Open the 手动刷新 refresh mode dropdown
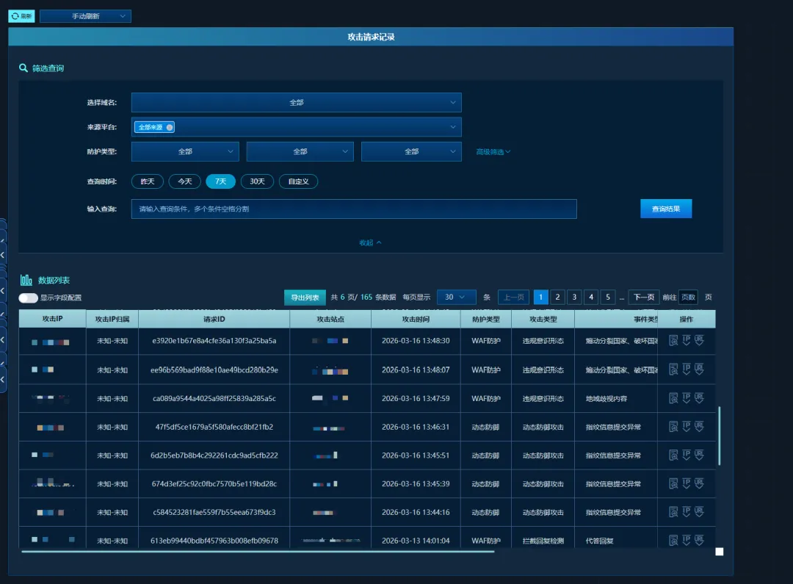This screenshot has height=584, width=793. click(x=85, y=16)
